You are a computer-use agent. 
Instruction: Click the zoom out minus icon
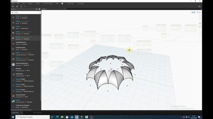pos(200,20)
